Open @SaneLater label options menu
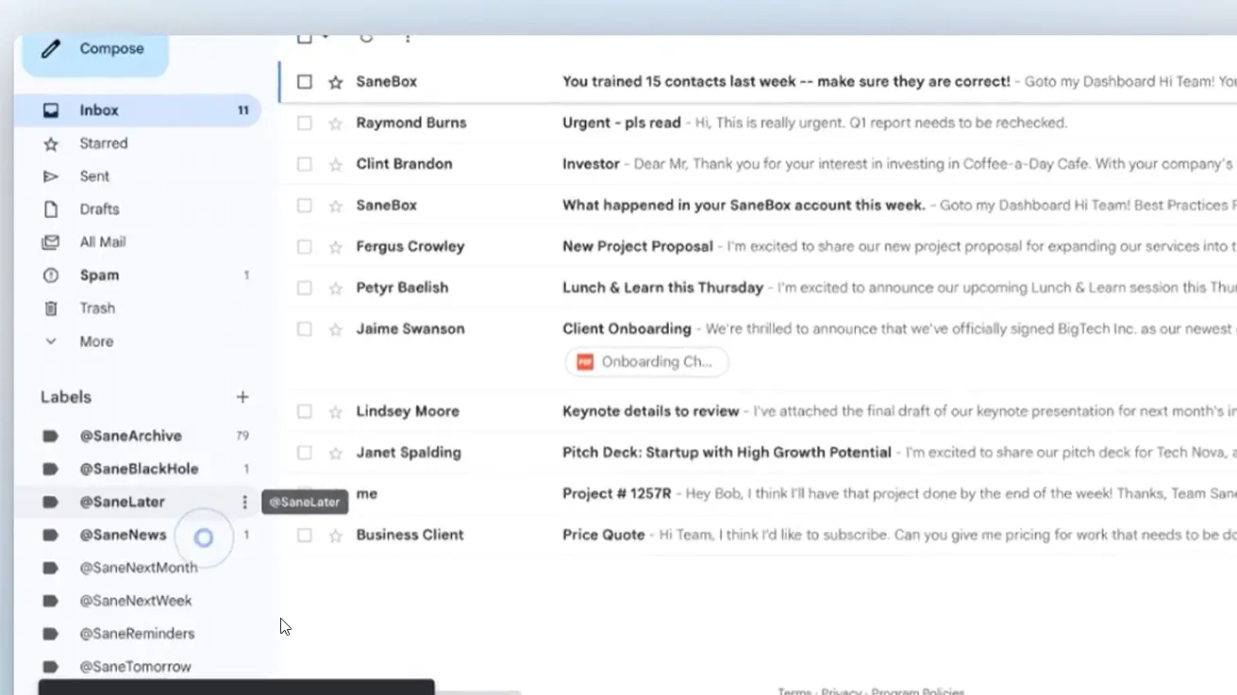Image resolution: width=1237 pixels, height=695 pixels. [x=244, y=502]
